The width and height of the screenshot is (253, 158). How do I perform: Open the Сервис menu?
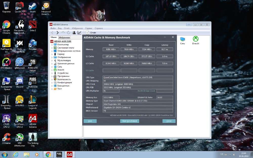click(89, 28)
